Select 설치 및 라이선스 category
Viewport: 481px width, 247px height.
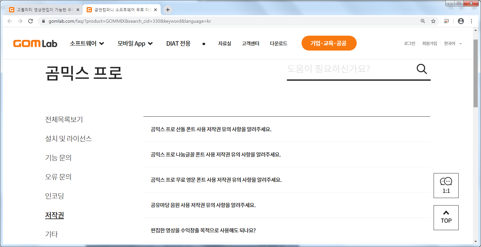point(68,139)
